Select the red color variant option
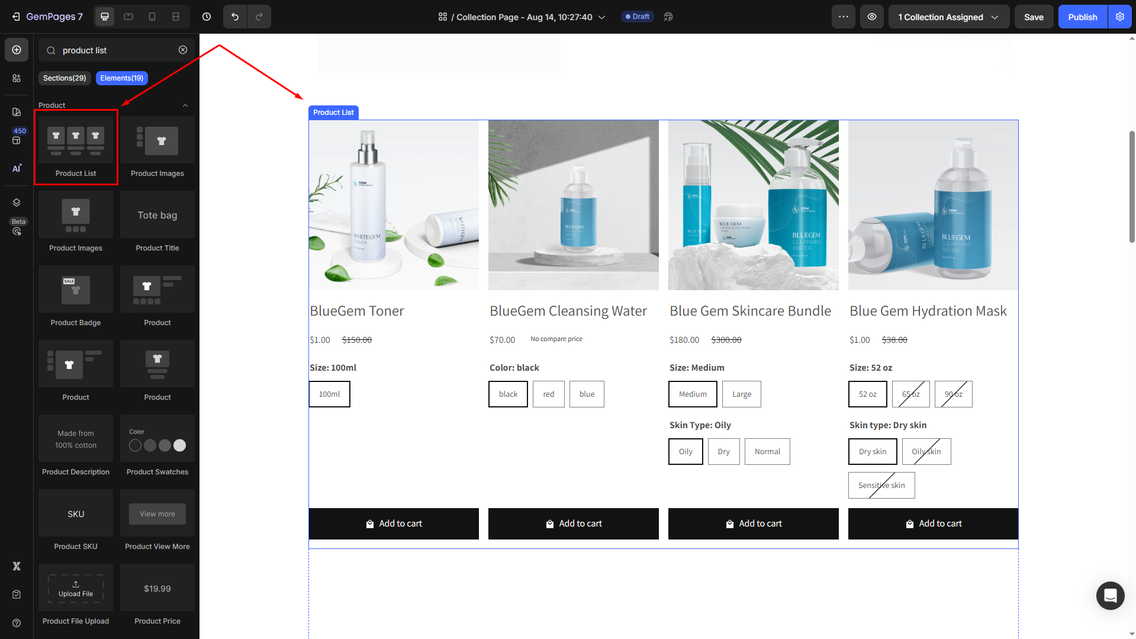1136x639 pixels. pyautogui.click(x=549, y=394)
